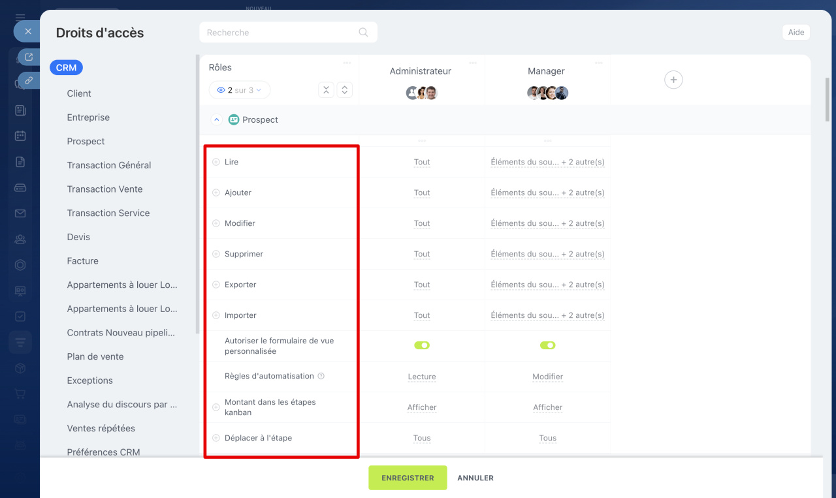Image resolution: width=836 pixels, height=498 pixels.
Task: Collapse the Prospect section
Action: coord(217,120)
